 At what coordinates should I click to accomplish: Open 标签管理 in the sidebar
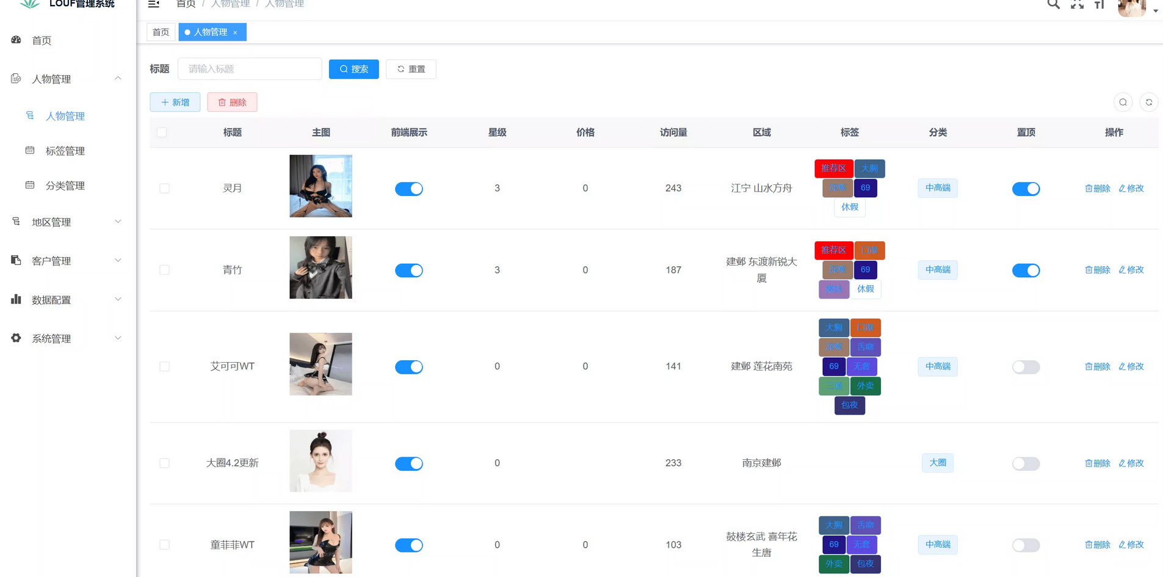click(65, 151)
